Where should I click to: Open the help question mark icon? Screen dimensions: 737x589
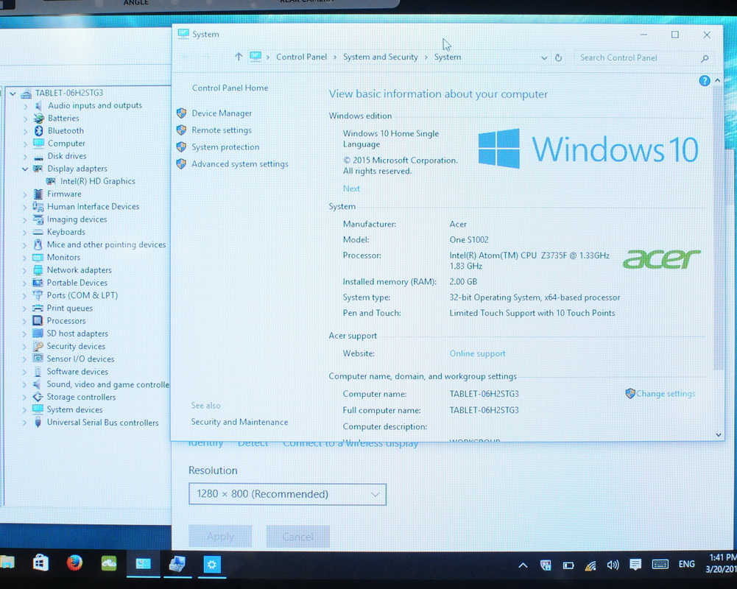click(704, 81)
